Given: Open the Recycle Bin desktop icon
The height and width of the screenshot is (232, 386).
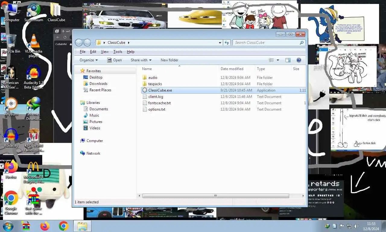Looking at the screenshot, I should 11,44.
